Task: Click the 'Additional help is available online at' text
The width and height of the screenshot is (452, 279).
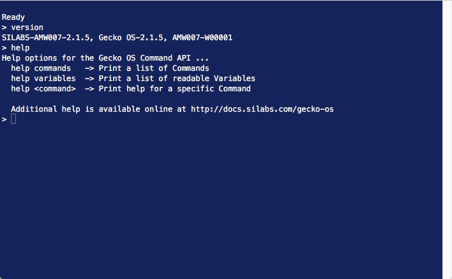Action: [x=98, y=109]
